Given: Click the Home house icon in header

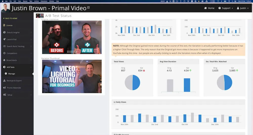Looking at the screenshot, I should pyautogui.click(x=206, y=8).
